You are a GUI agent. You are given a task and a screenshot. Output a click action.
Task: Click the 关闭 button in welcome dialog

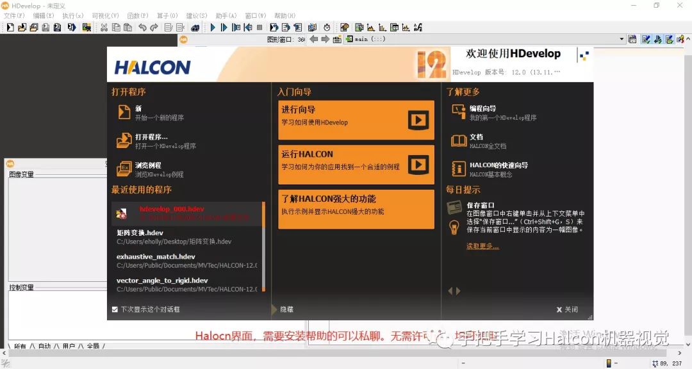pyautogui.click(x=567, y=309)
